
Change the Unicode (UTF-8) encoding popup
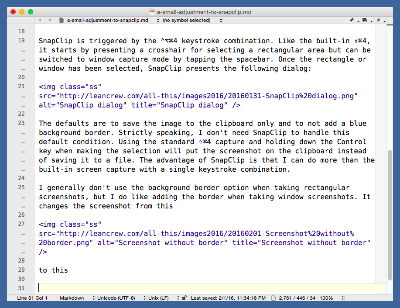coord(121,298)
